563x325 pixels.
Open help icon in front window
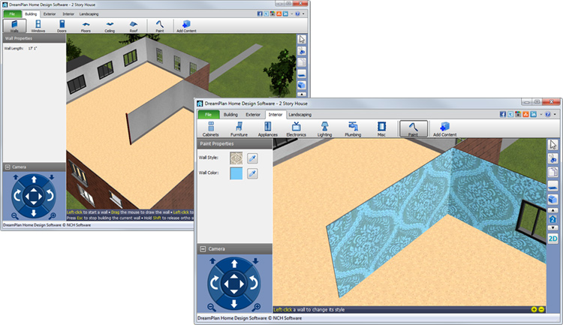pos(548,114)
